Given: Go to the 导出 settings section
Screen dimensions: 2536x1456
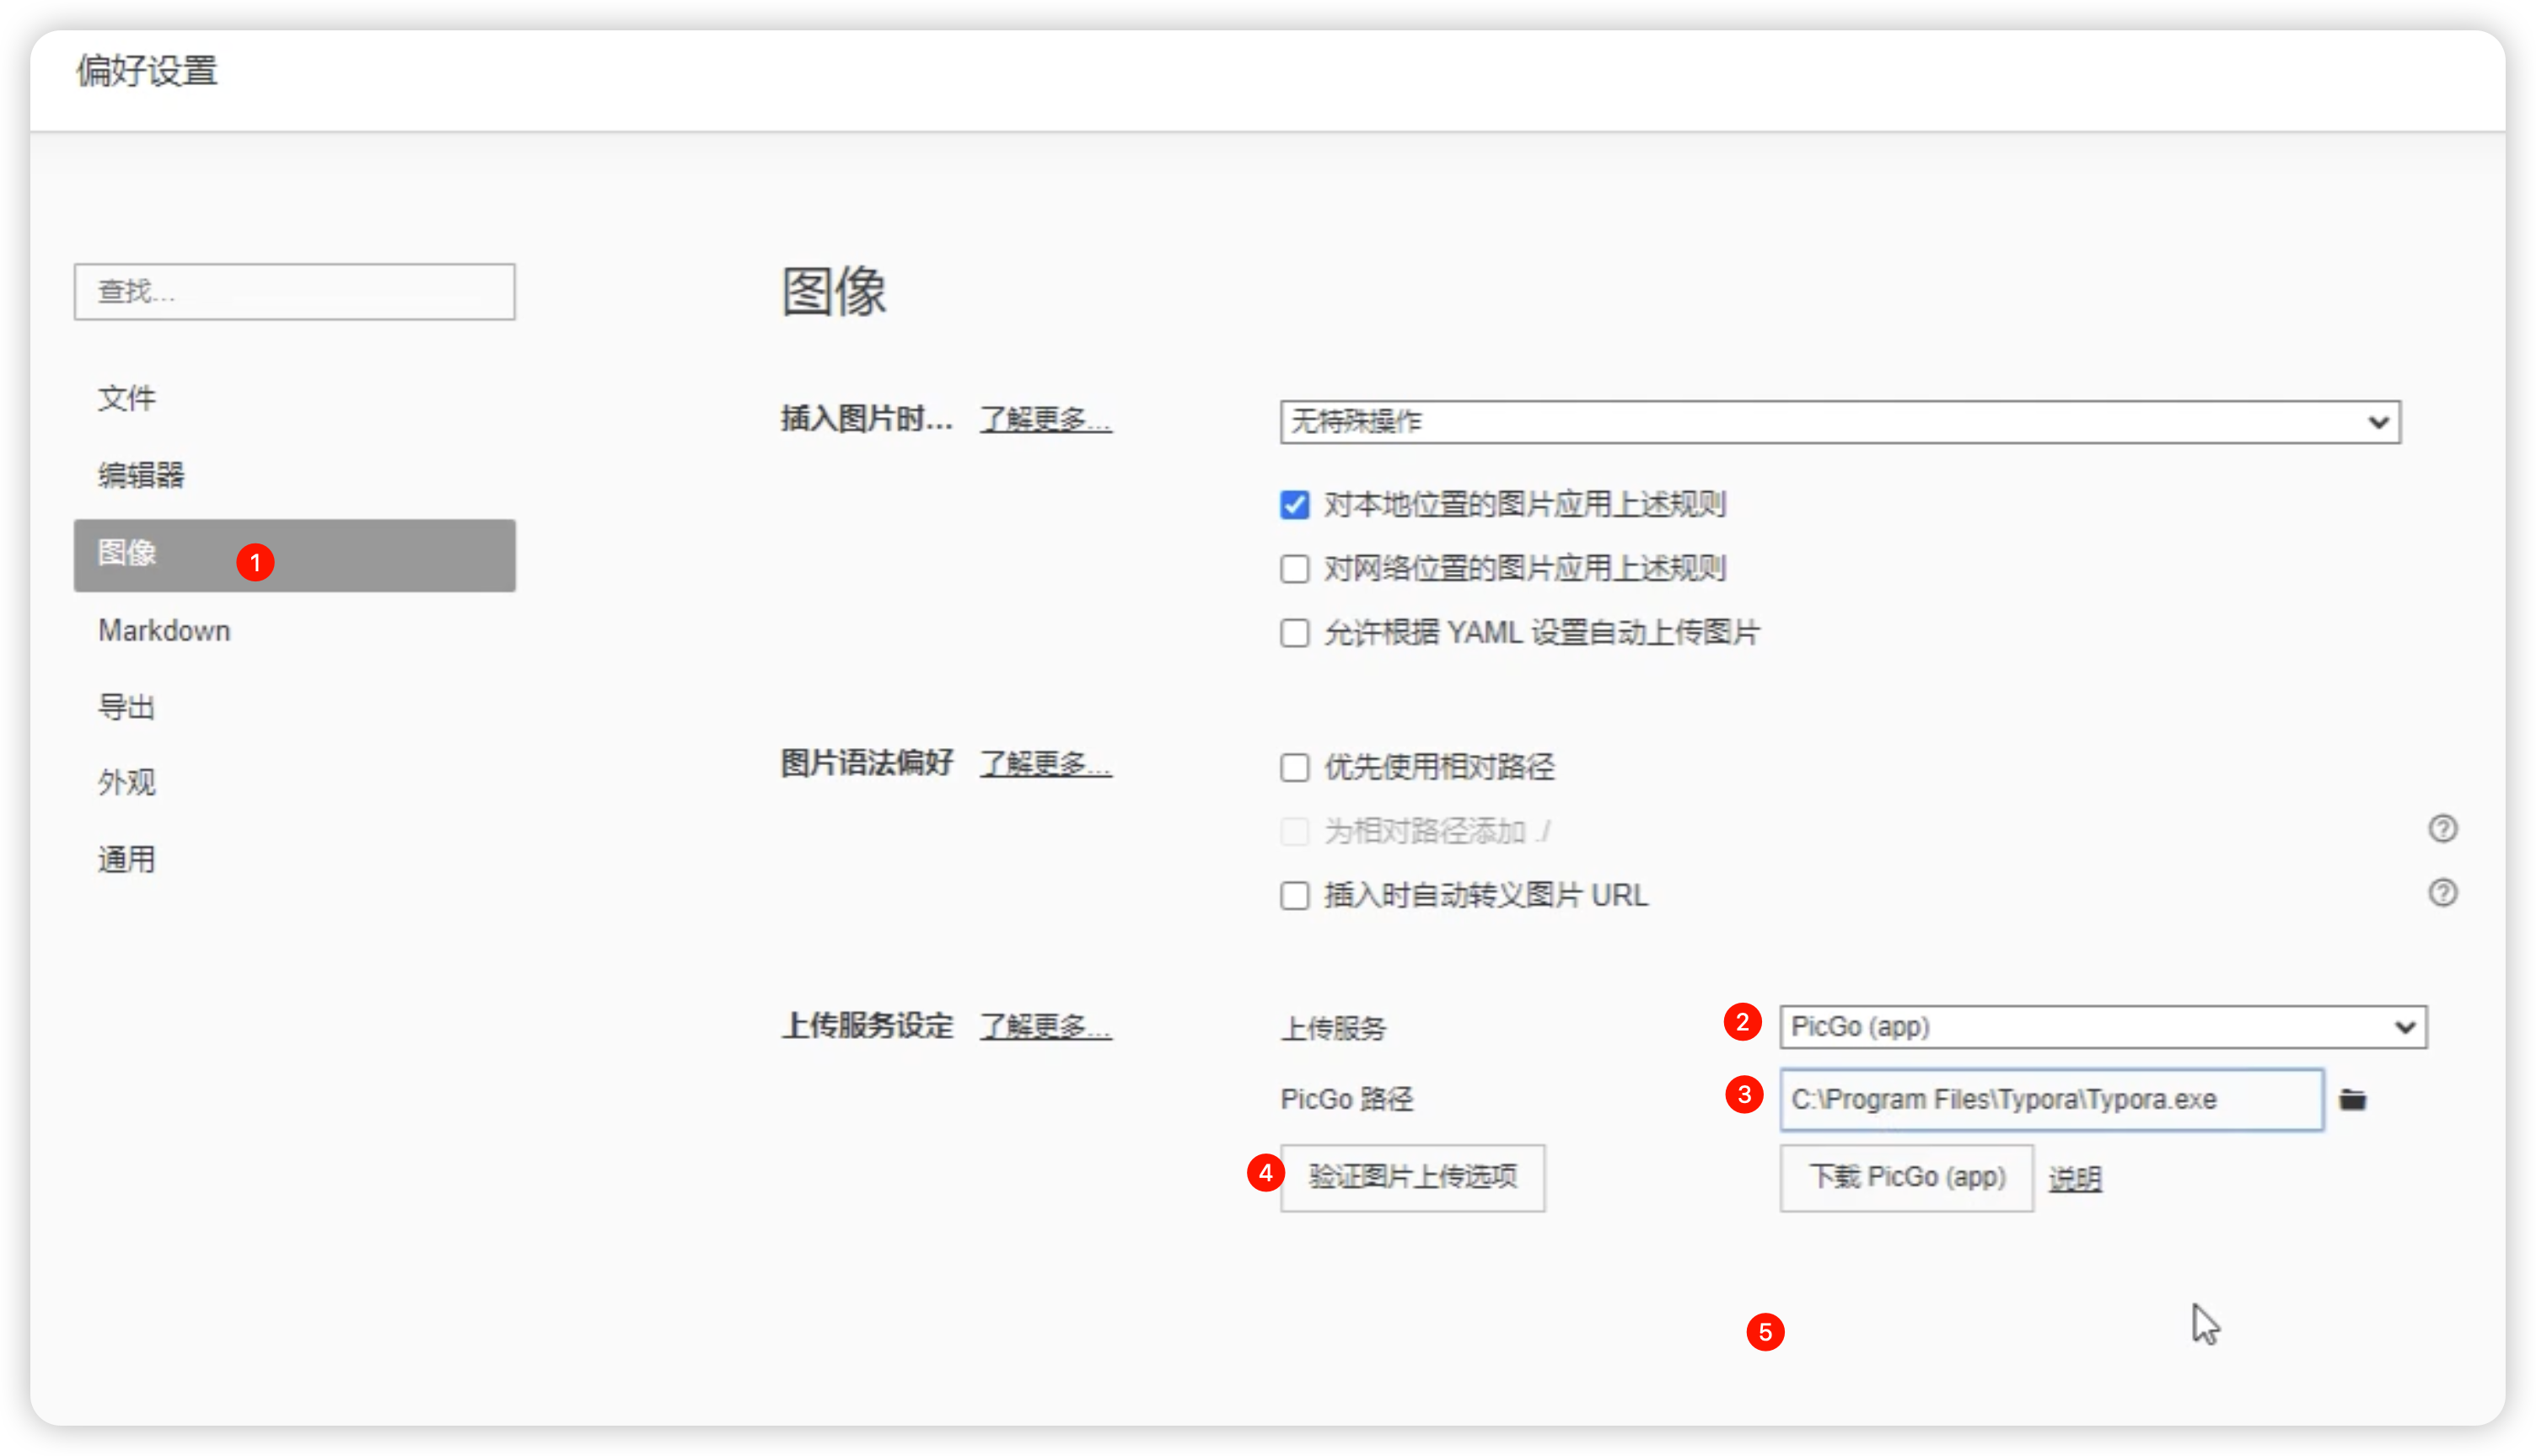Looking at the screenshot, I should click(127, 707).
